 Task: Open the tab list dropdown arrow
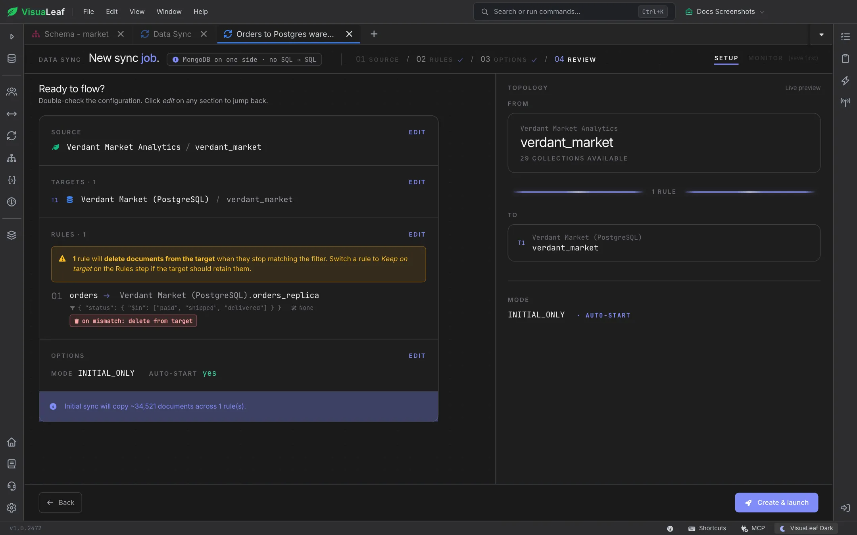click(821, 34)
